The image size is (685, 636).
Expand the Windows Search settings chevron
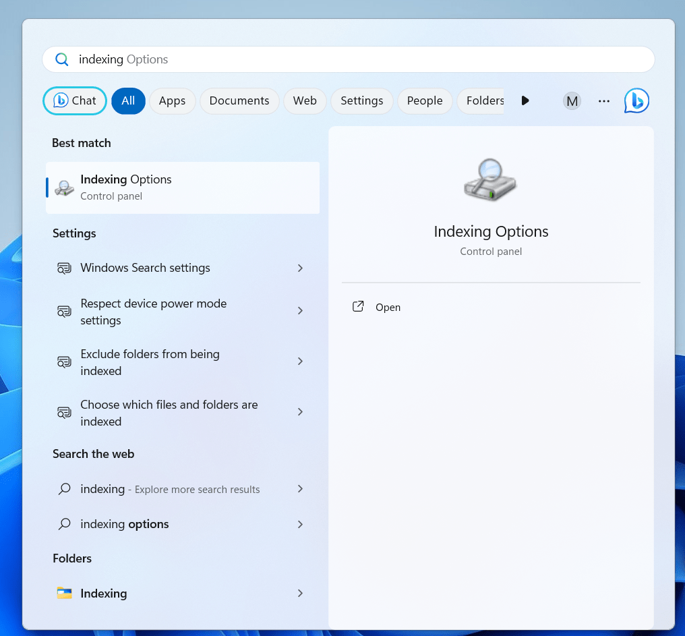(x=300, y=268)
